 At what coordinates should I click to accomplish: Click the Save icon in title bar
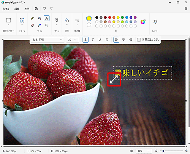pyautogui.click(x=36, y=9)
